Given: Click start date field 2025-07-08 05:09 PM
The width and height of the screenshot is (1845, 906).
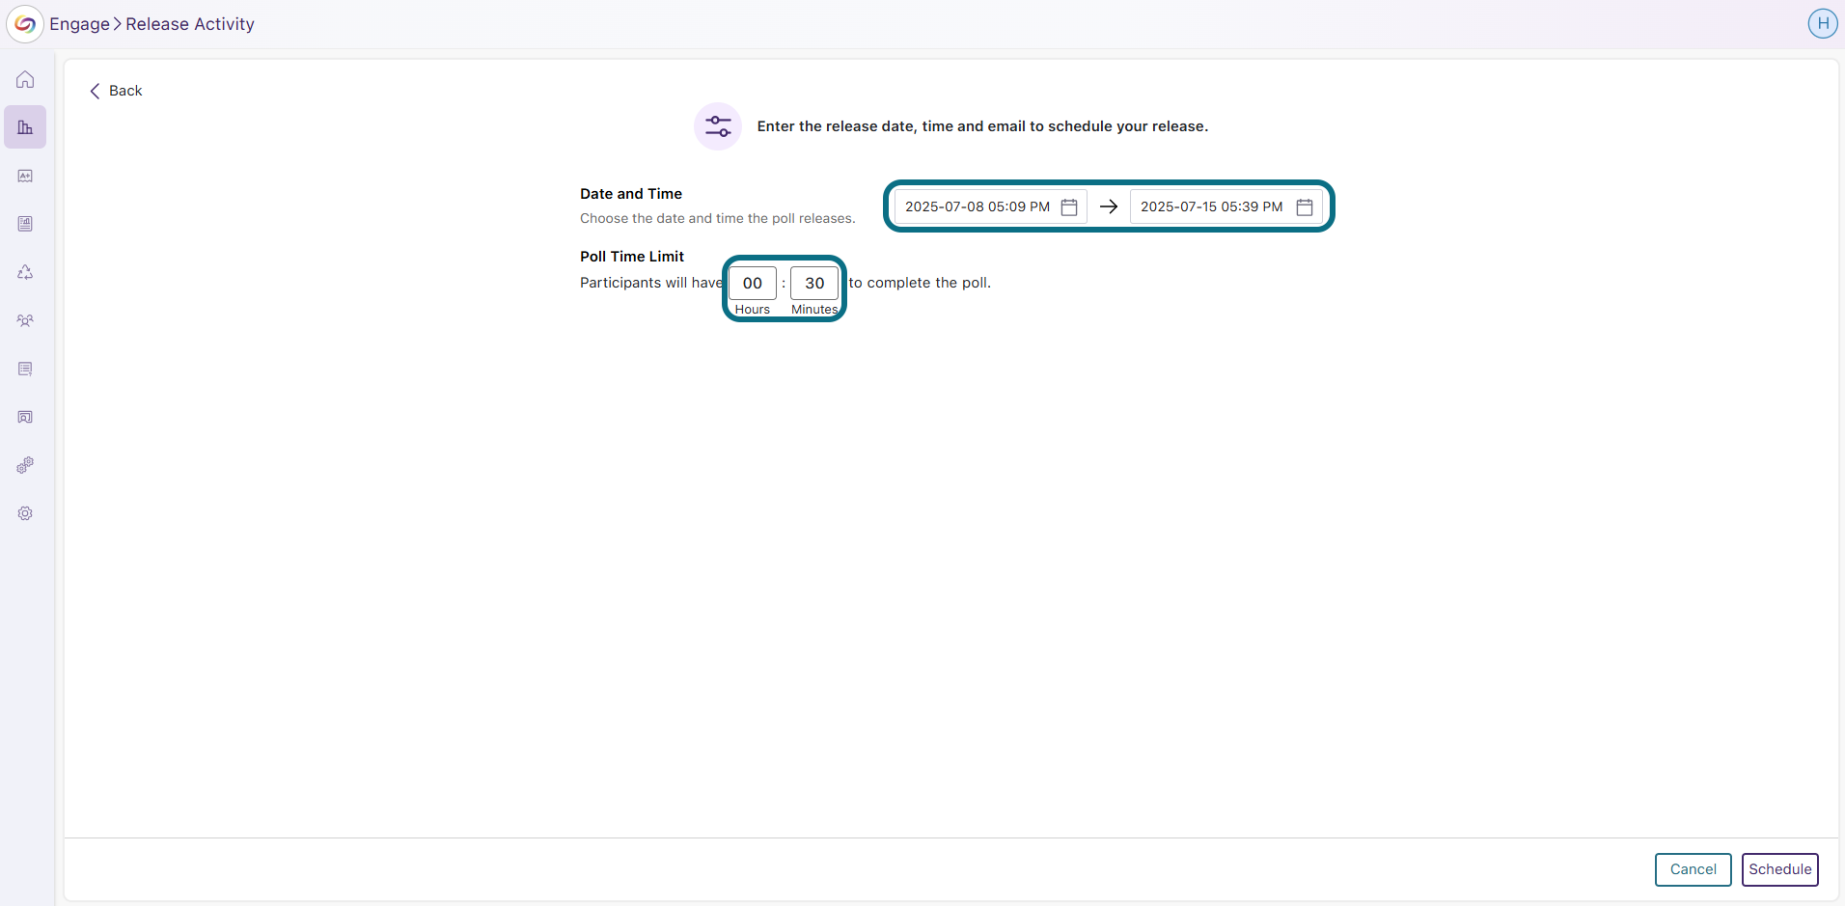Looking at the screenshot, I should point(990,206).
